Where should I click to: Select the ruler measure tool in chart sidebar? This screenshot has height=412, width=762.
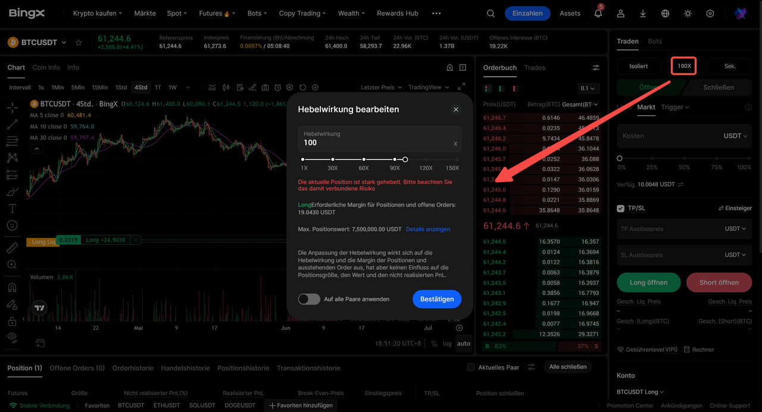pyautogui.click(x=12, y=248)
